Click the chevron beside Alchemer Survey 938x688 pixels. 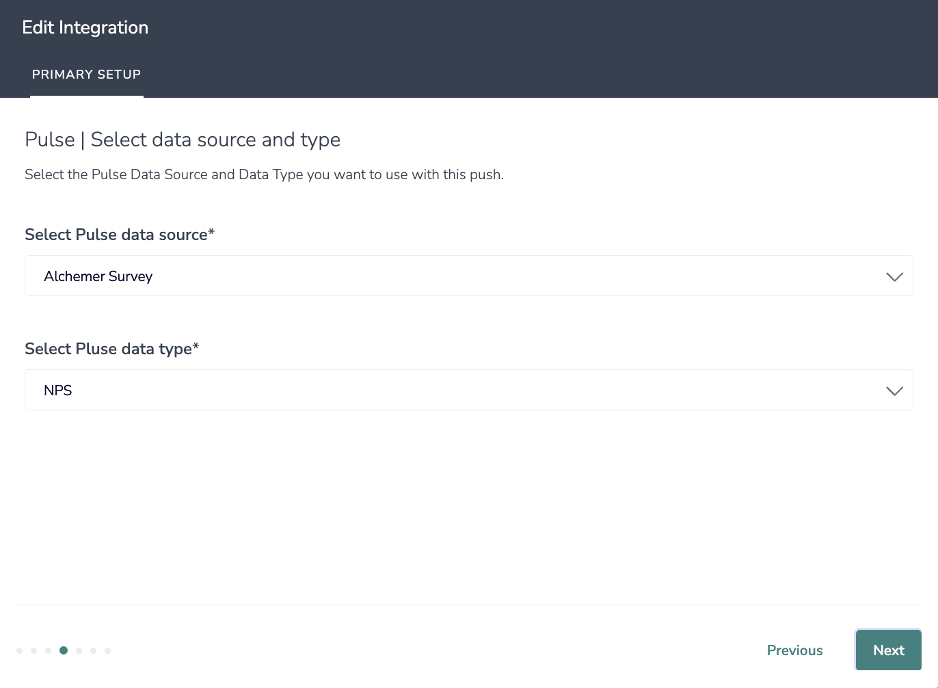click(x=894, y=276)
